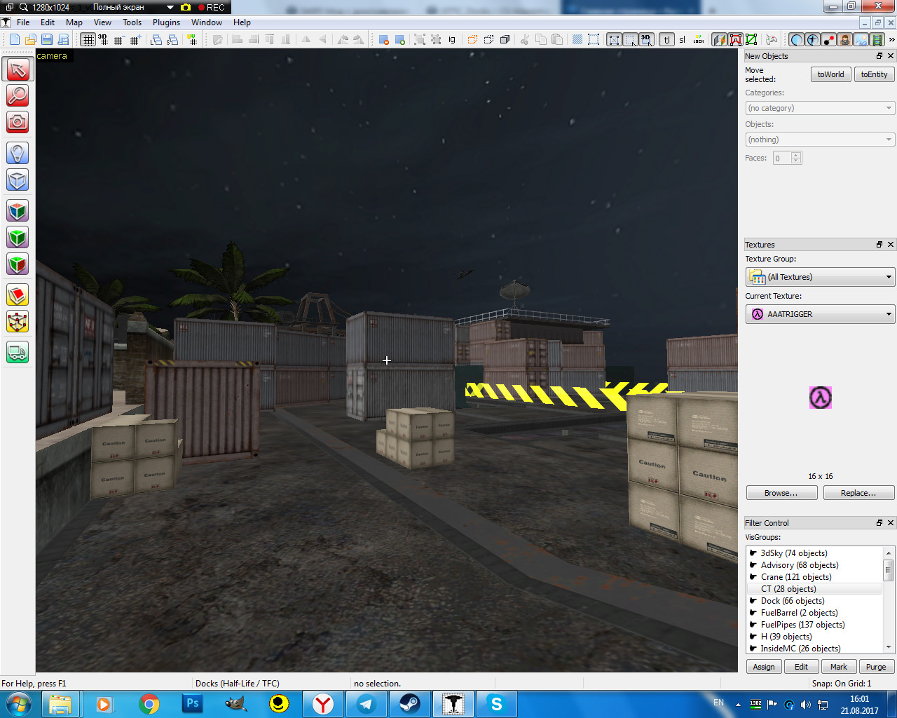Click the AAATRIGGER texture preview thumbnail

(x=821, y=398)
